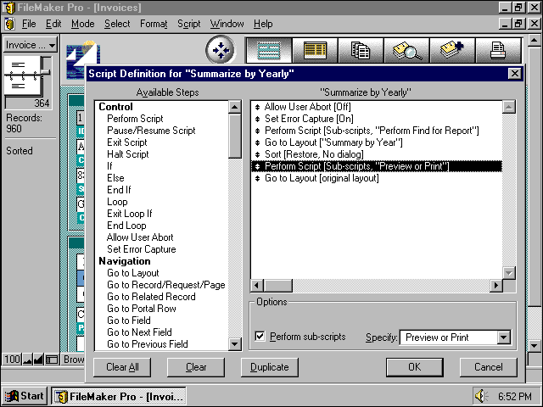Click the FileMaker document menu icon

tap(9, 24)
